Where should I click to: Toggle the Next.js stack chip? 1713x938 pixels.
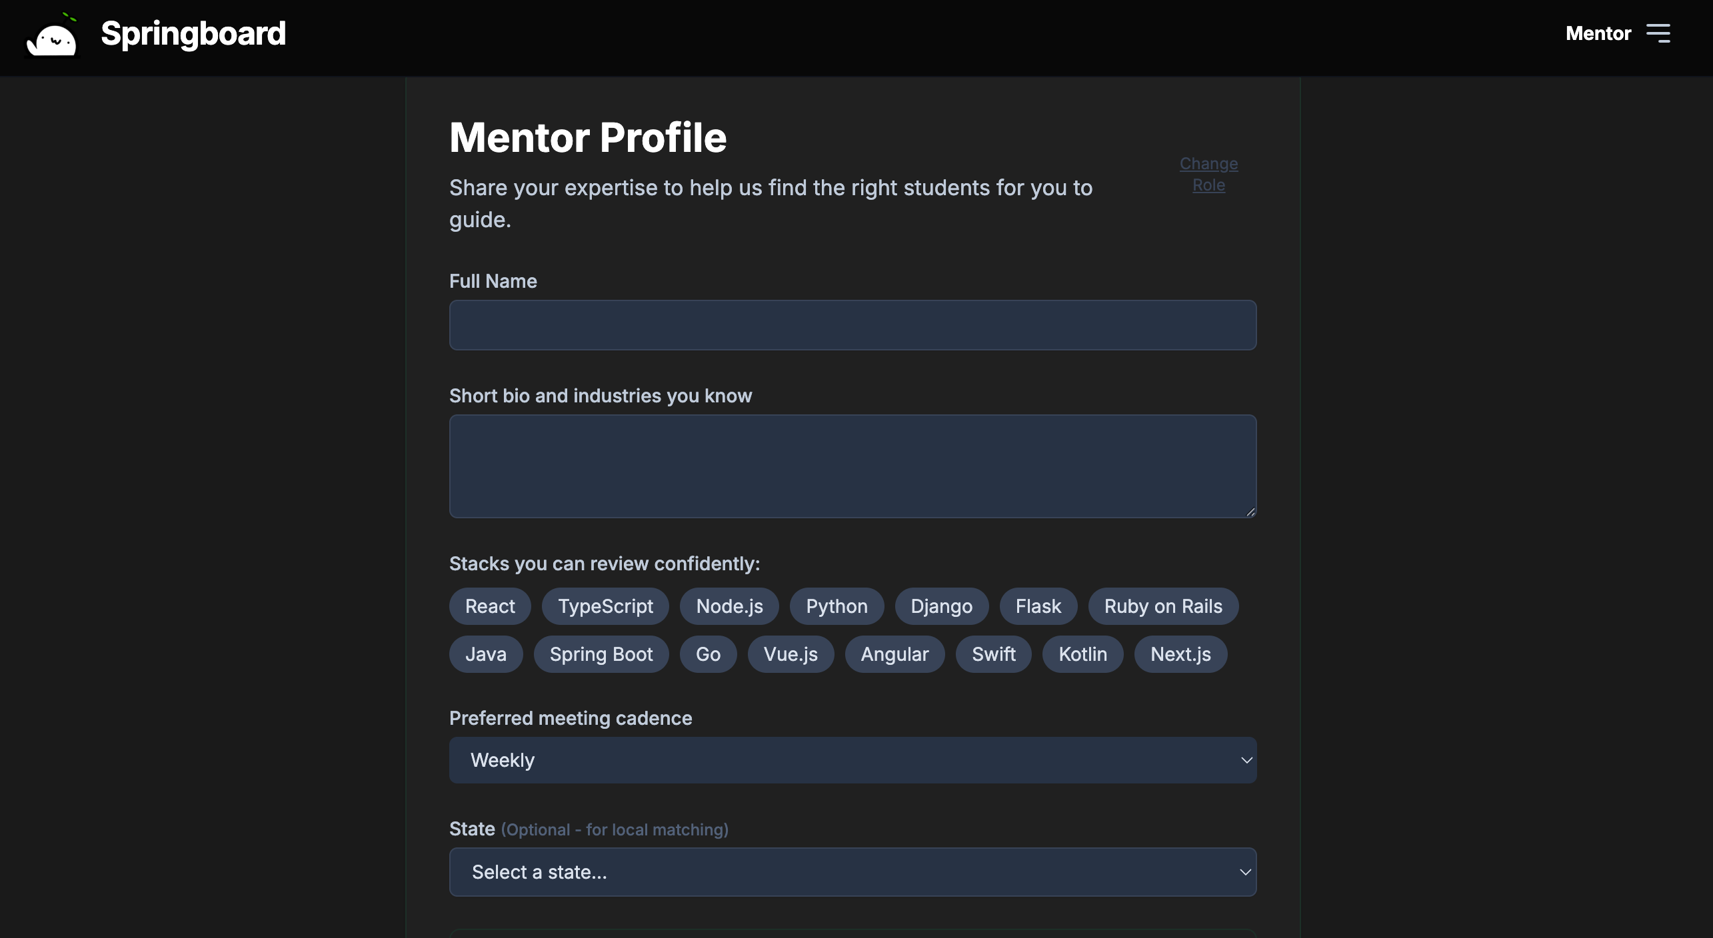1180,654
